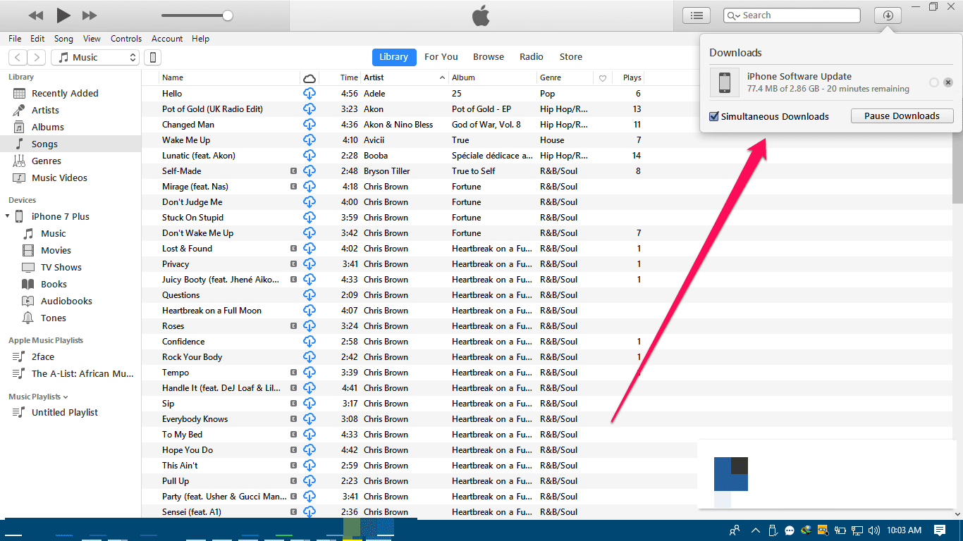Open the list view icon beside Search
This screenshot has height=541, width=963.
[697, 15]
